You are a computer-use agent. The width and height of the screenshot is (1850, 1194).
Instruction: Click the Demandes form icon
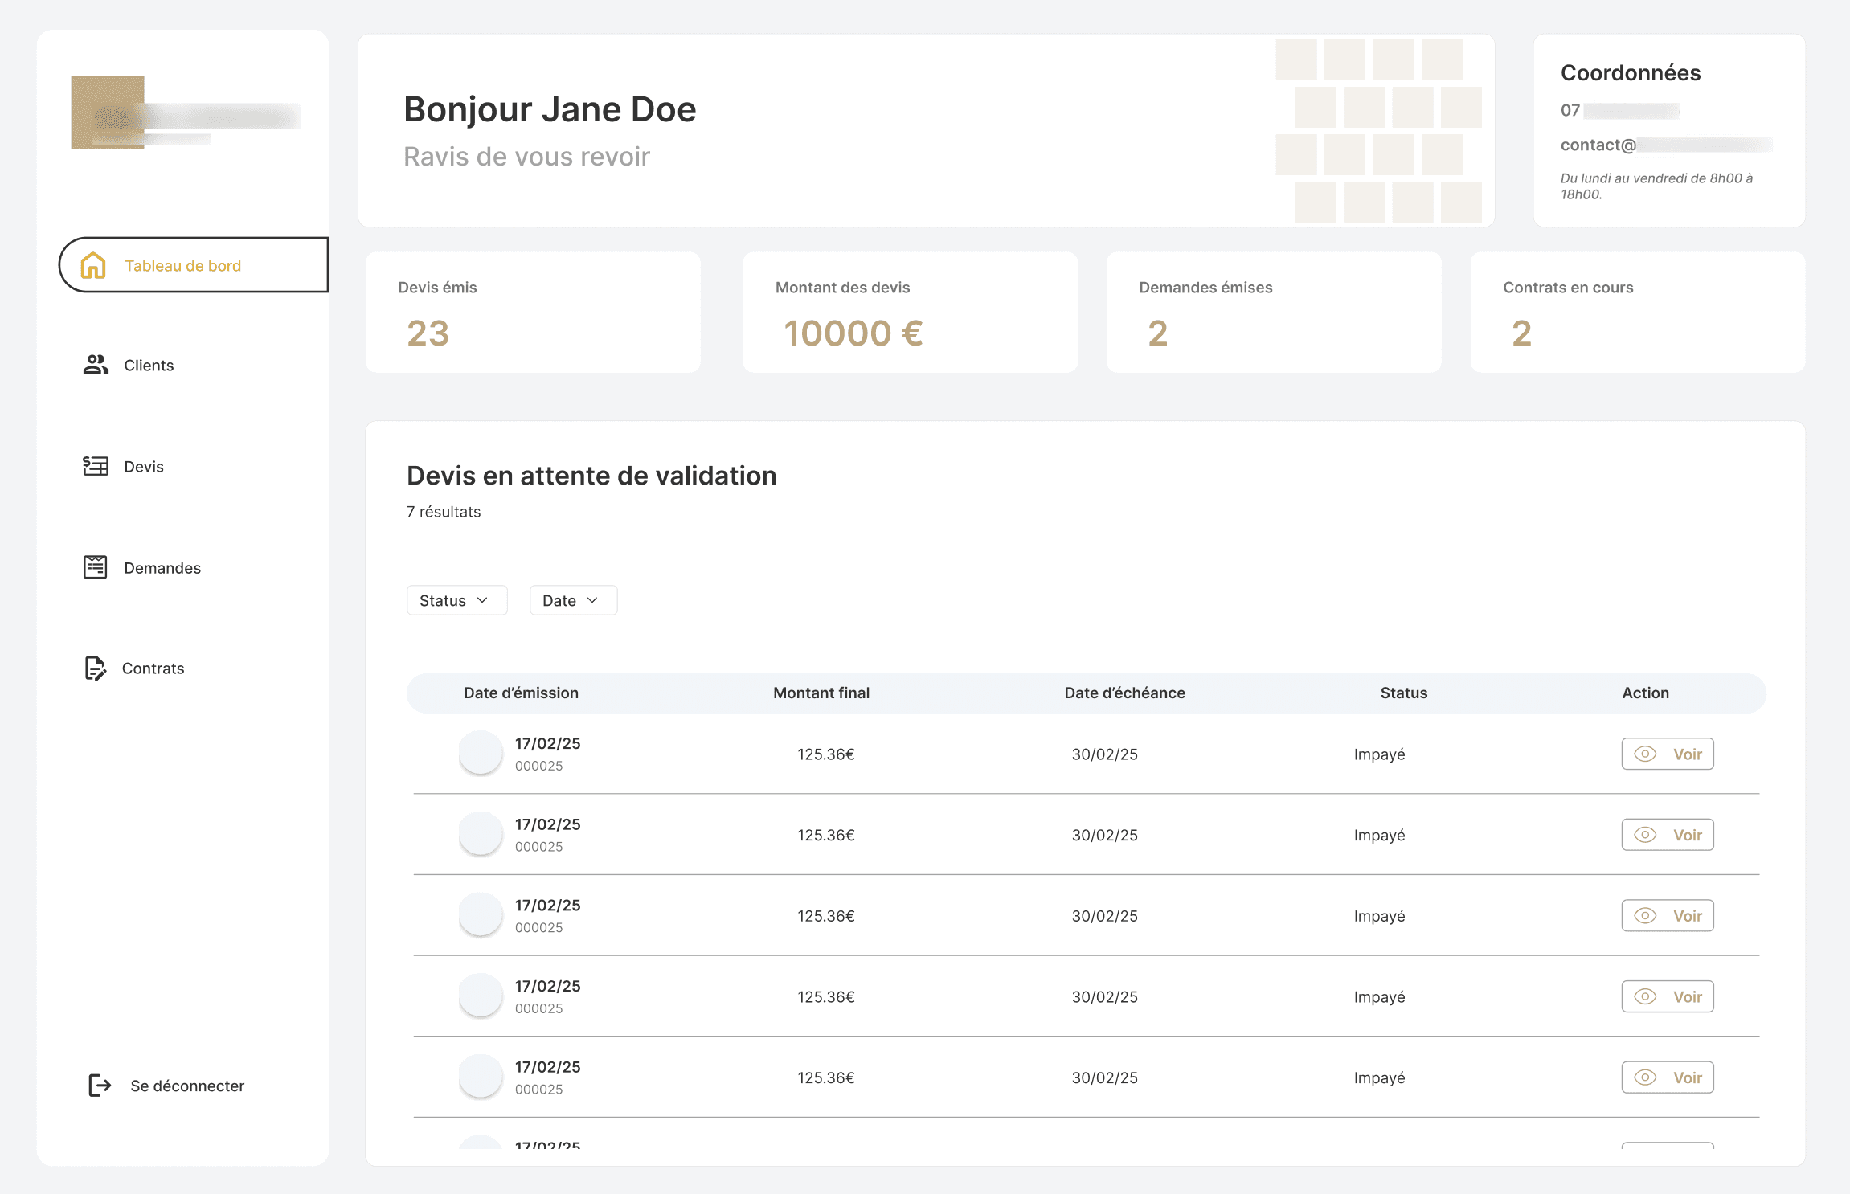coord(96,567)
